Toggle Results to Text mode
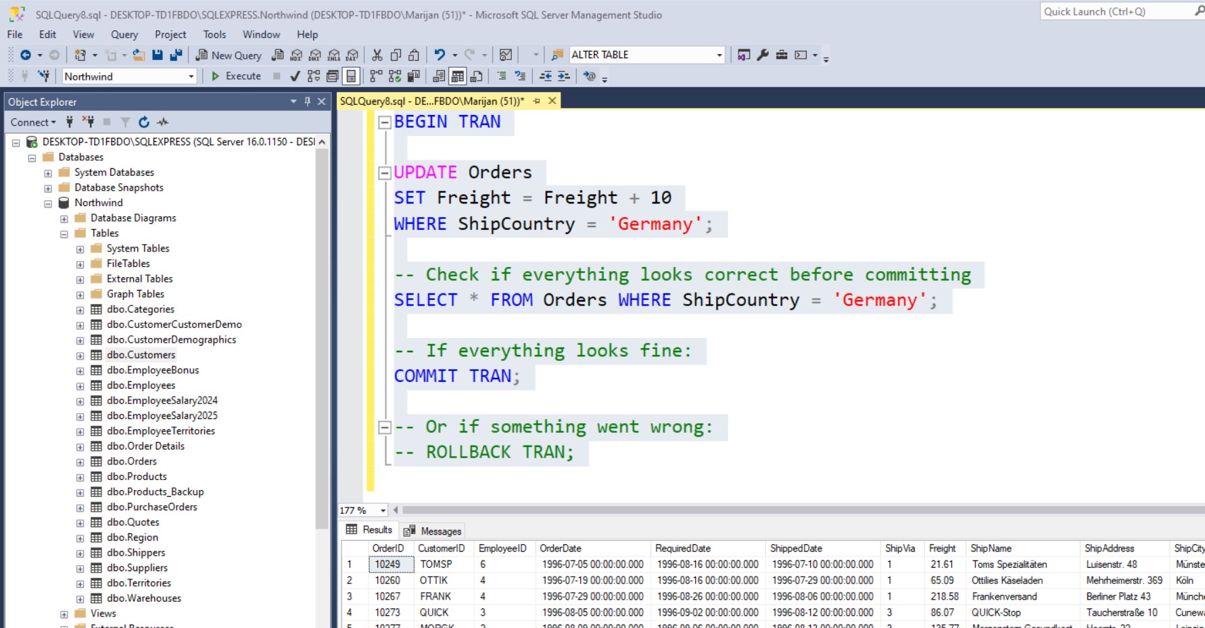 point(439,76)
